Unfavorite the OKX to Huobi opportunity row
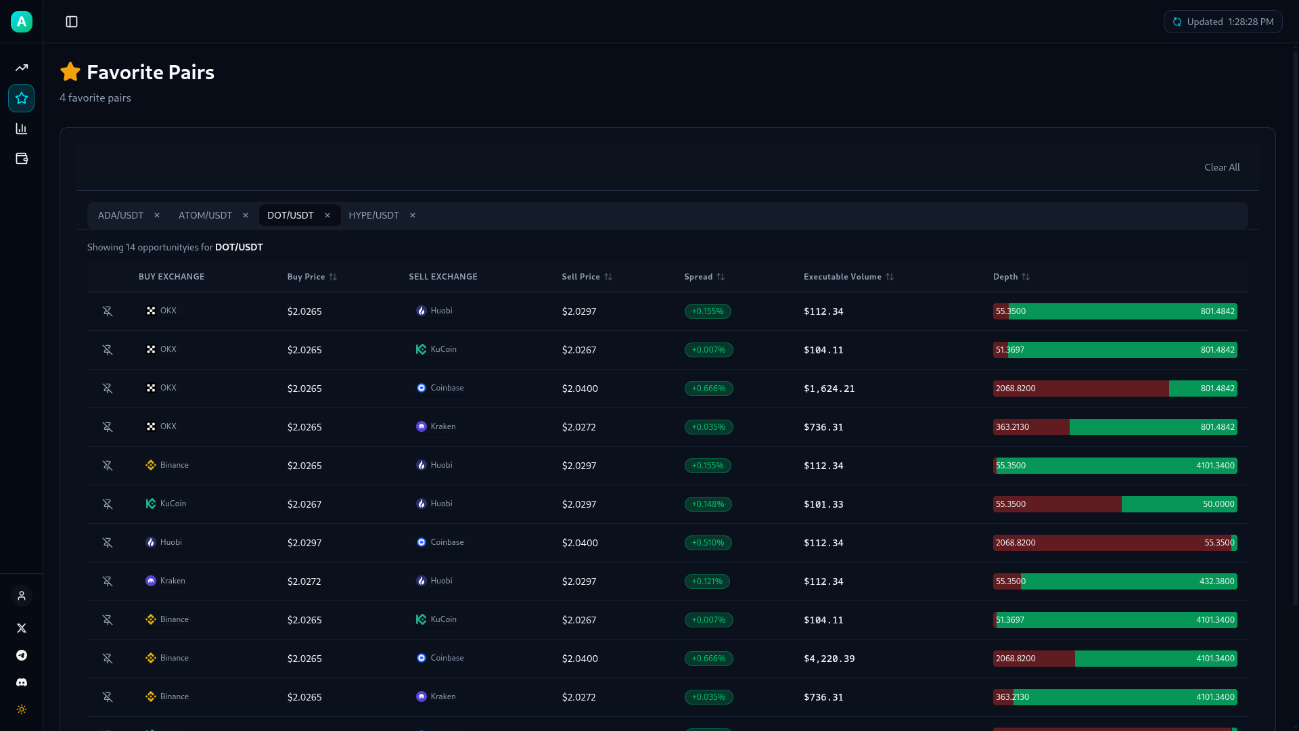 tap(108, 311)
